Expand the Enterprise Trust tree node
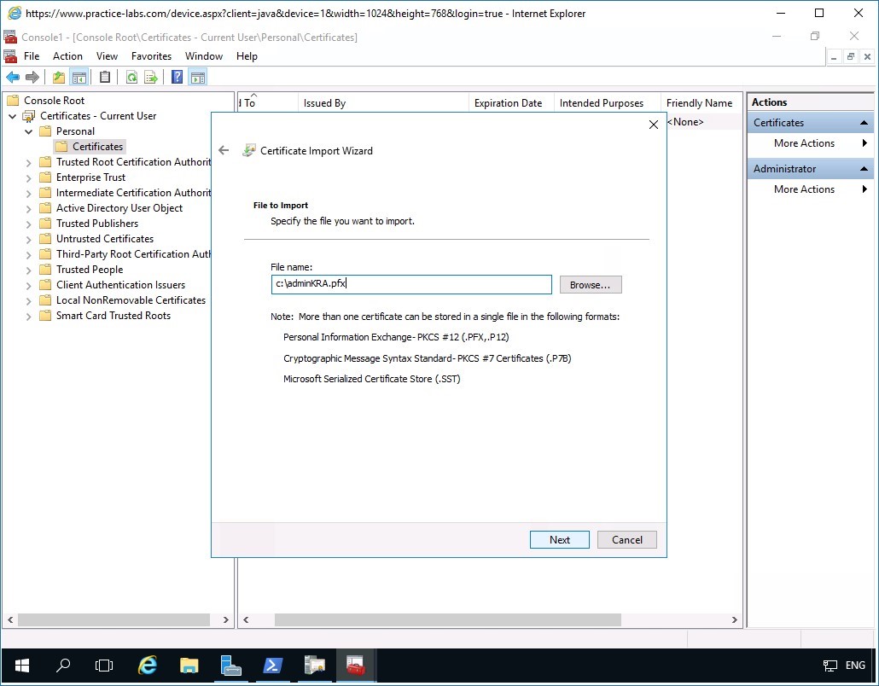The height and width of the screenshot is (686, 879). tap(29, 177)
